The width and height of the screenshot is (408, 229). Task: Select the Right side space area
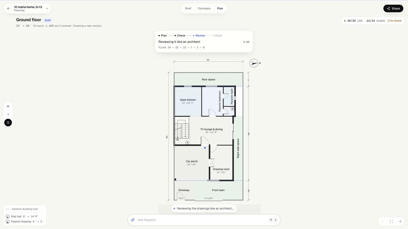click(x=238, y=149)
